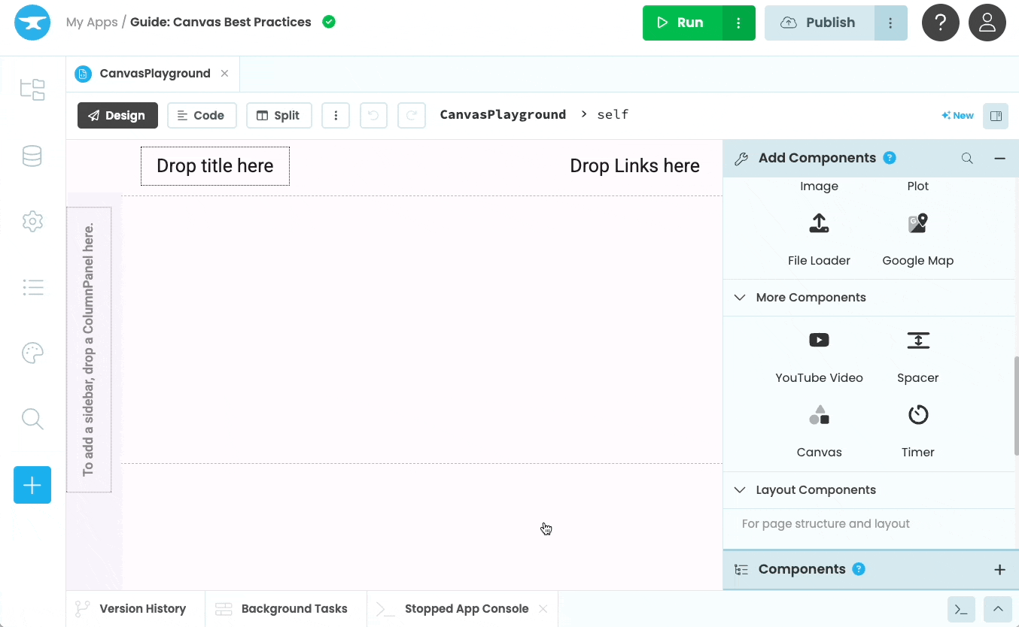Open the Theme palette from the left sidebar

32,353
